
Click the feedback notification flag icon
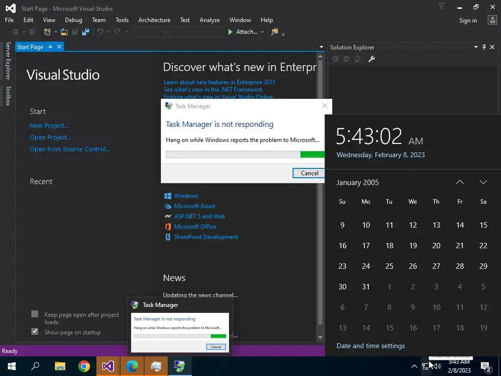click(441, 6)
